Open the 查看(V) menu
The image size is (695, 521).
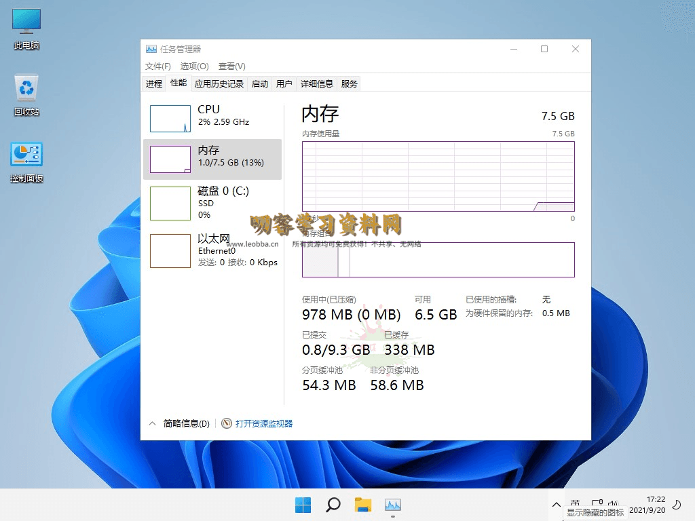coord(231,66)
